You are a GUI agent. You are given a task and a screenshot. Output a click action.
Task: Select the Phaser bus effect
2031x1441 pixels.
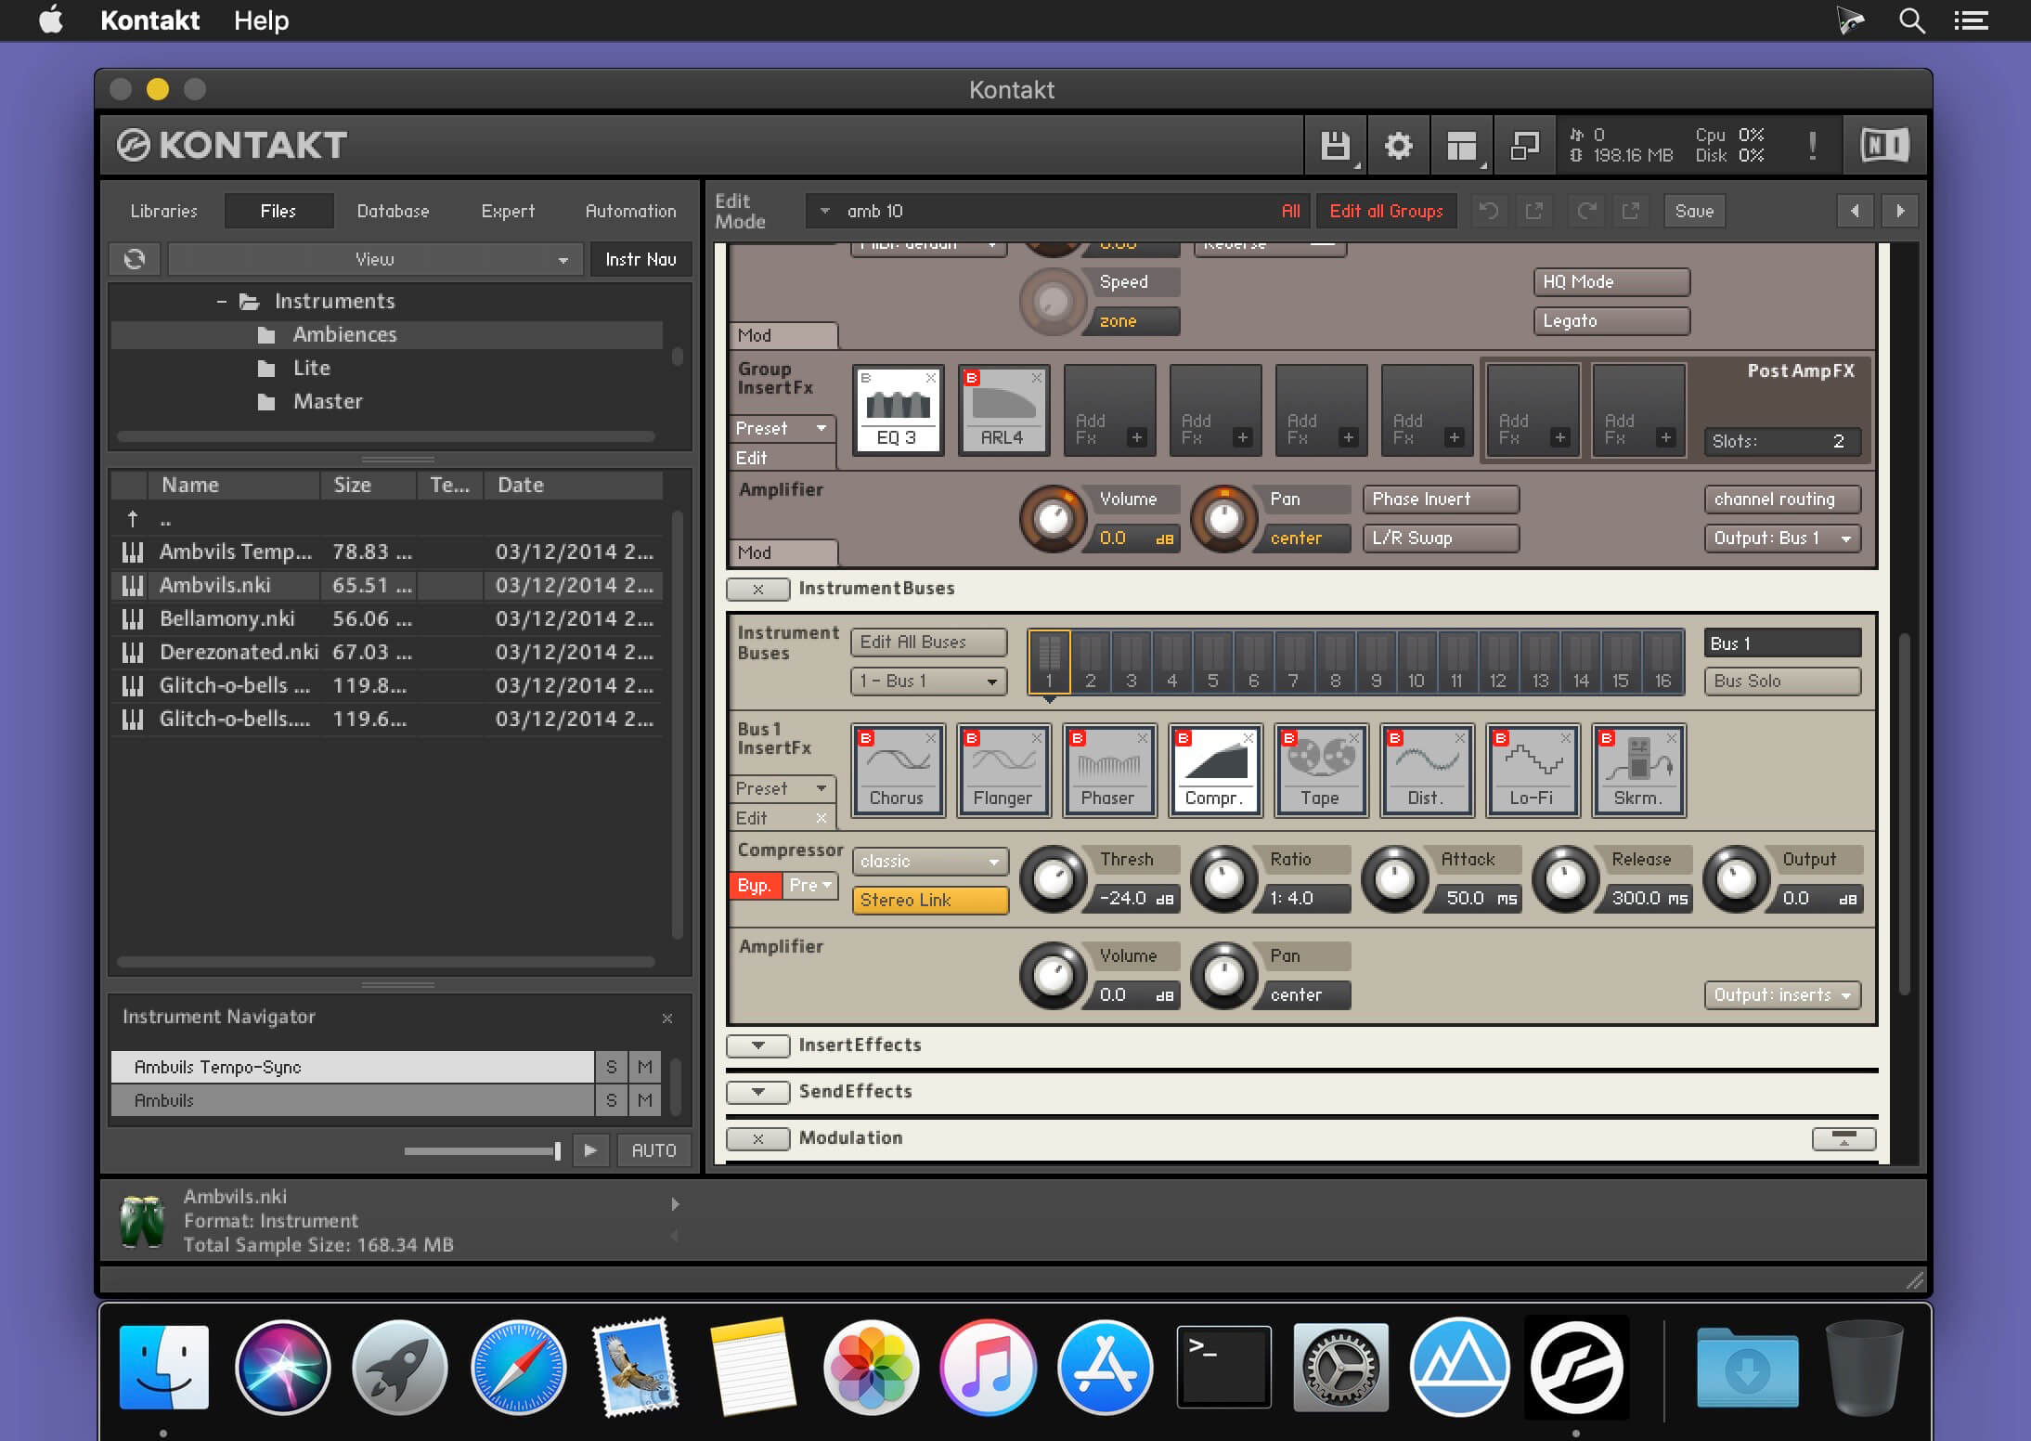pyautogui.click(x=1109, y=771)
